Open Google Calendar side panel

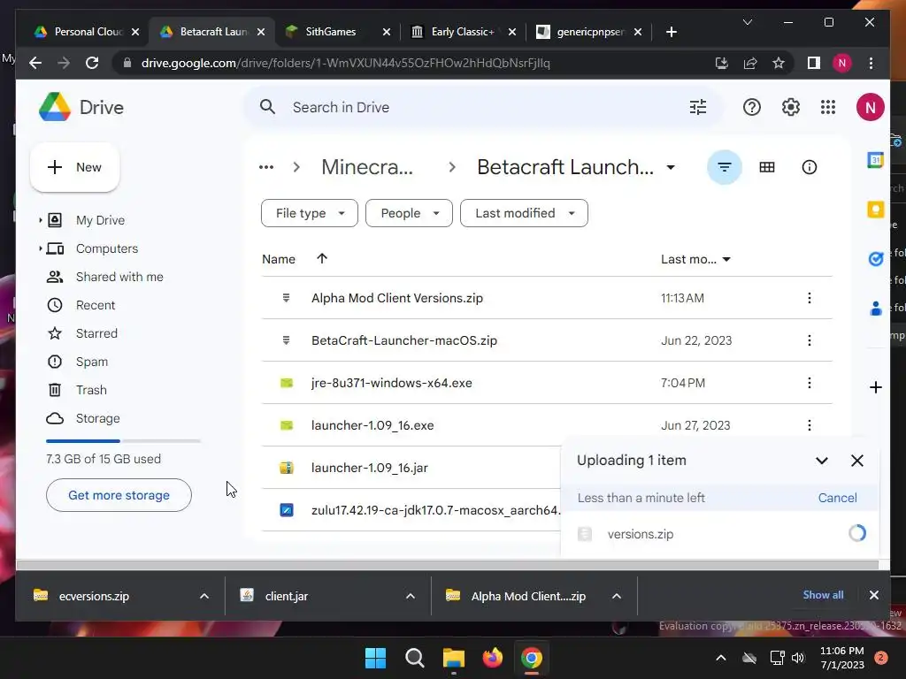tap(875, 160)
